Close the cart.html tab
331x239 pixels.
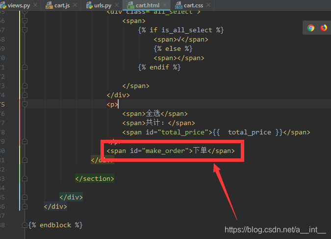pyautogui.click(x=165, y=5)
